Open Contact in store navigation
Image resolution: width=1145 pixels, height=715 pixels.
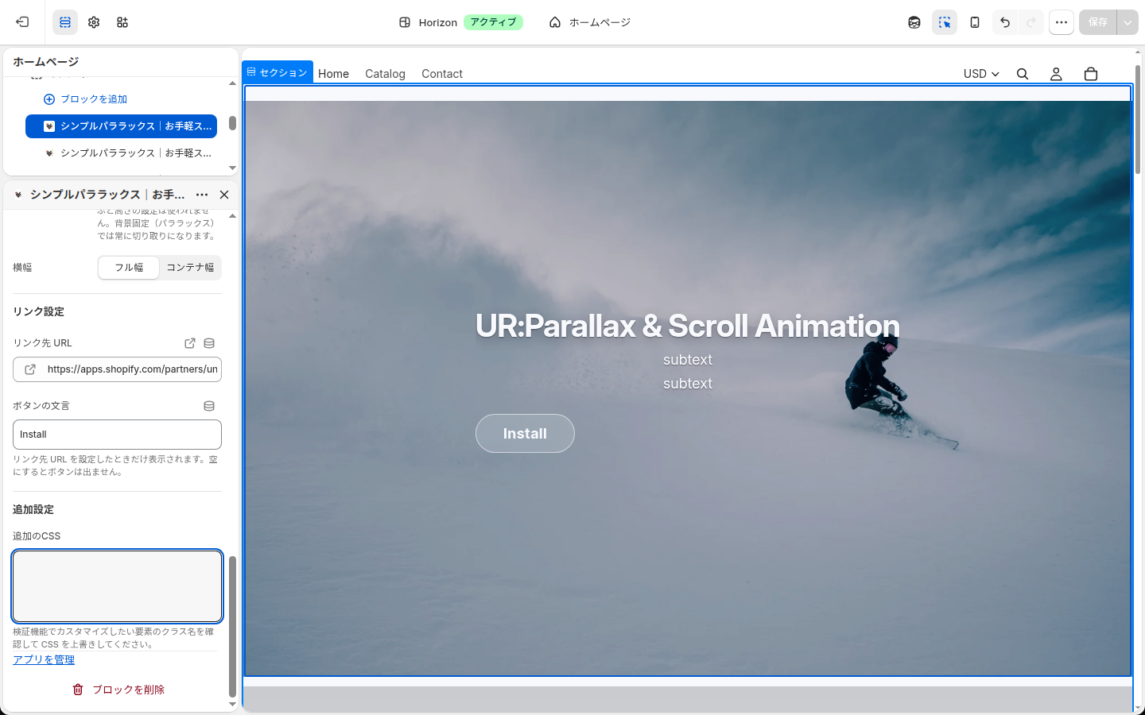[442, 74]
